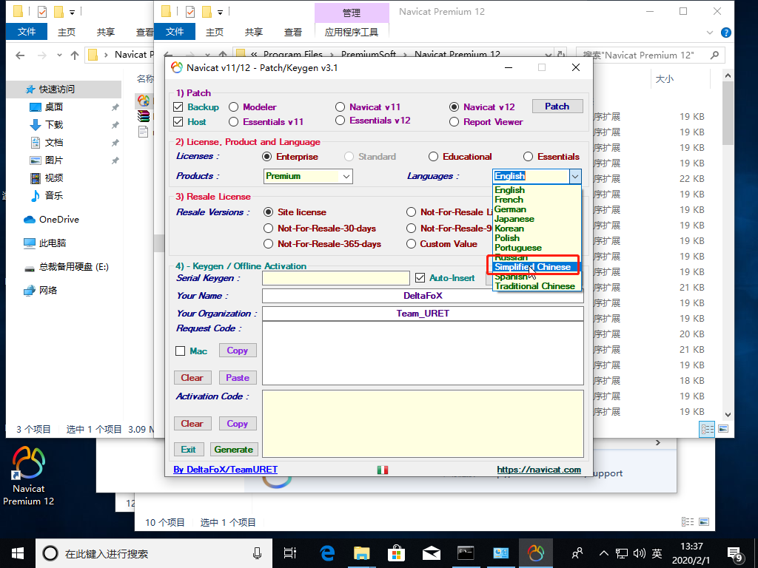Screen dimensions: 758x568
Task: Open https://navicat.com link
Action: click(539, 470)
